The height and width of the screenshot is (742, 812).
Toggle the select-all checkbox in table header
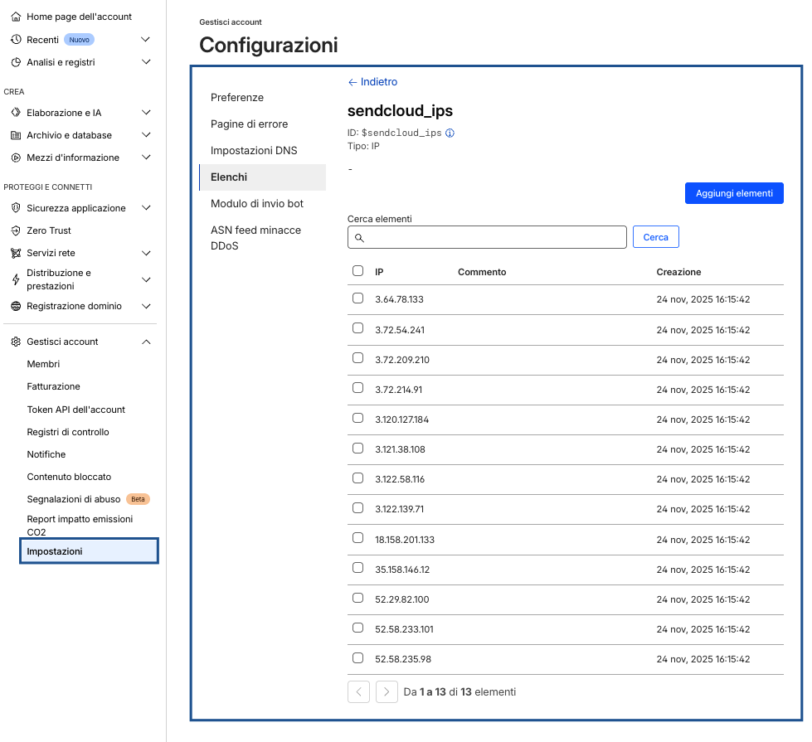(357, 271)
